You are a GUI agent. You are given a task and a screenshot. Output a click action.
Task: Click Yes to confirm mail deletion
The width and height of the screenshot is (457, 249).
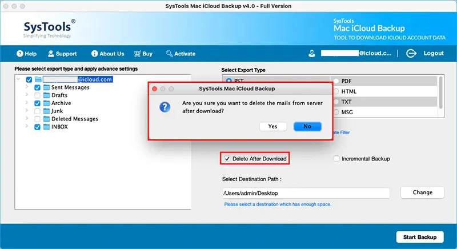point(273,126)
